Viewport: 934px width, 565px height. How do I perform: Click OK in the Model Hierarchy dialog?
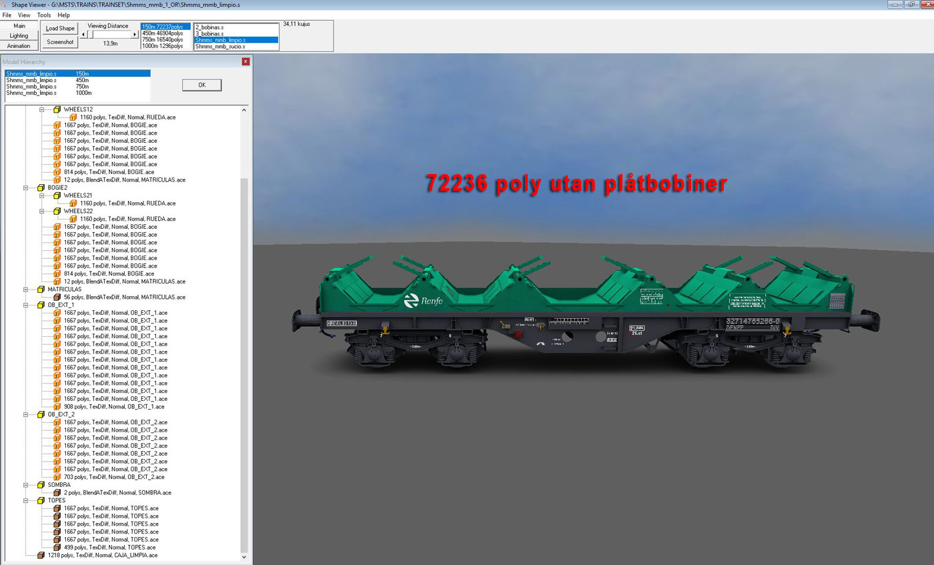click(201, 85)
